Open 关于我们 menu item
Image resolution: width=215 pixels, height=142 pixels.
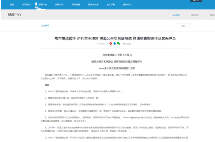[26, 5]
